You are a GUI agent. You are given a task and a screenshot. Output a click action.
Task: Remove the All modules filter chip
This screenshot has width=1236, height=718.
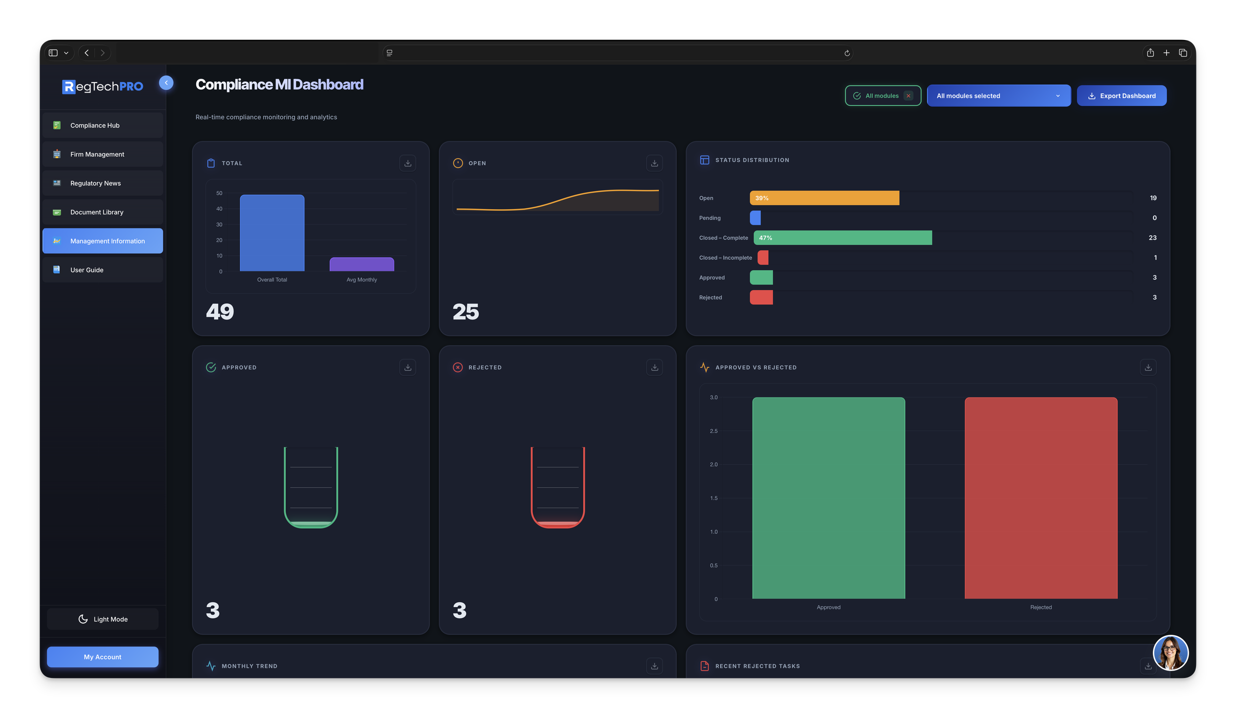click(908, 95)
